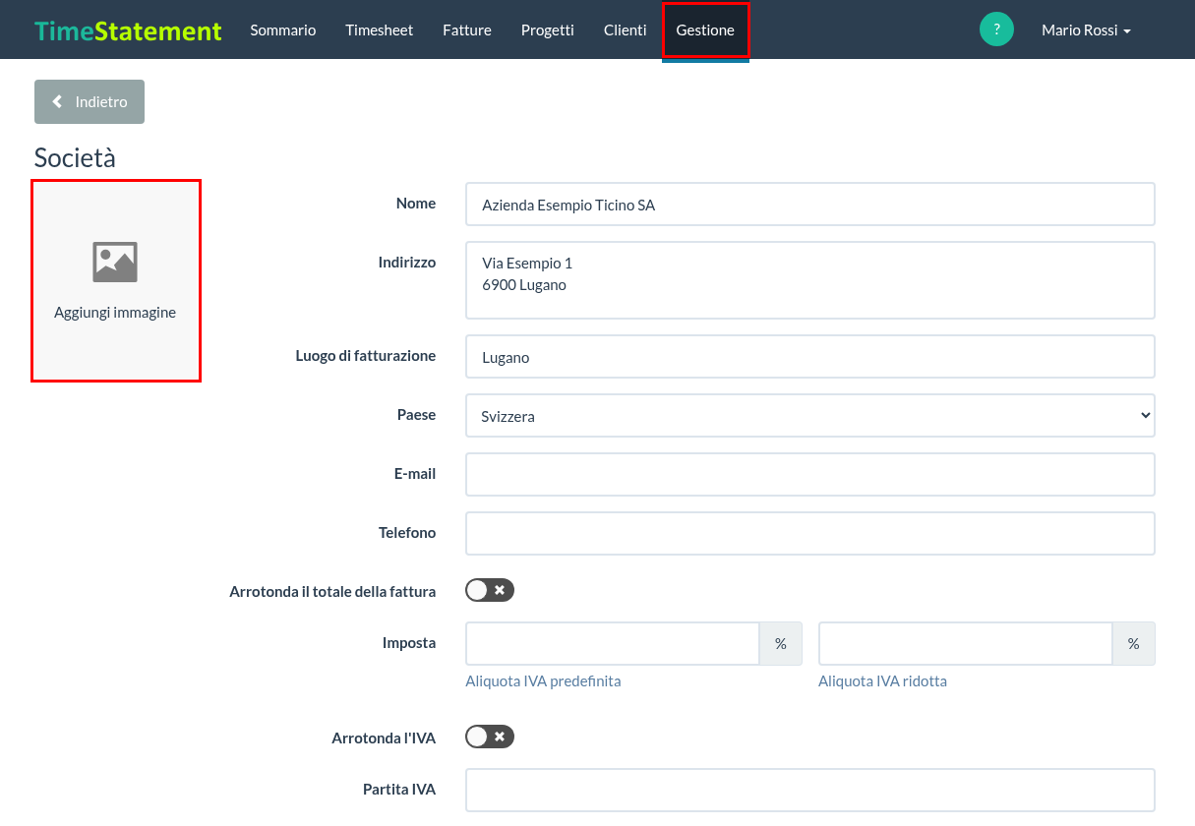
Task: Enable the Arrotonda l'IVA switch
Action: 490,737
